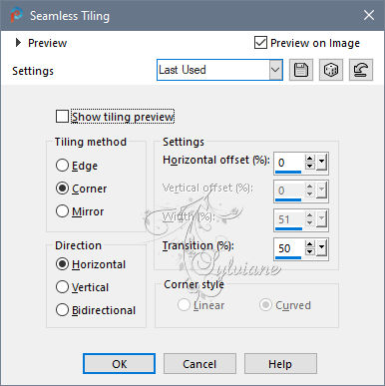This screenshot has height=386, width=385.
Task: Choose Vertical direction radio button
Action: (62, 287)
